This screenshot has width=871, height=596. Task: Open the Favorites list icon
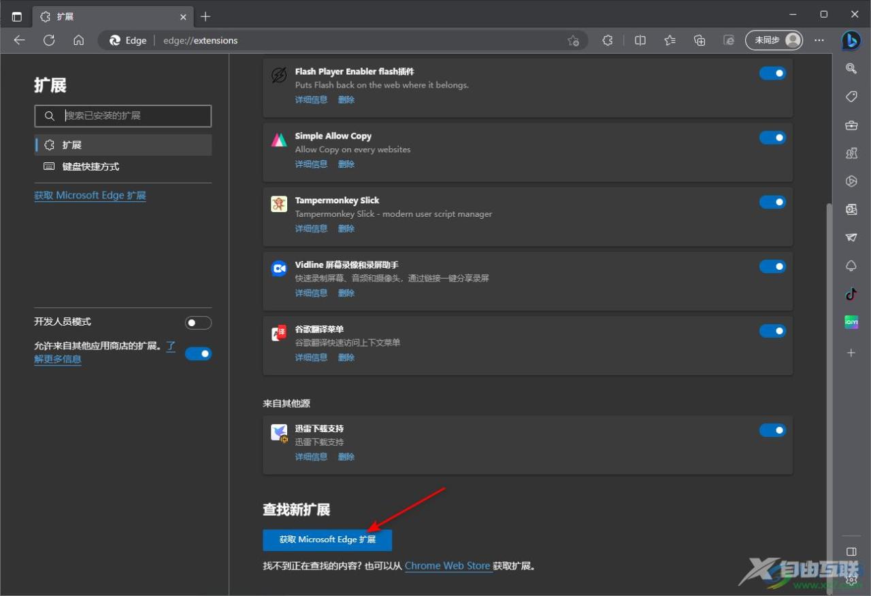(670, 40)
